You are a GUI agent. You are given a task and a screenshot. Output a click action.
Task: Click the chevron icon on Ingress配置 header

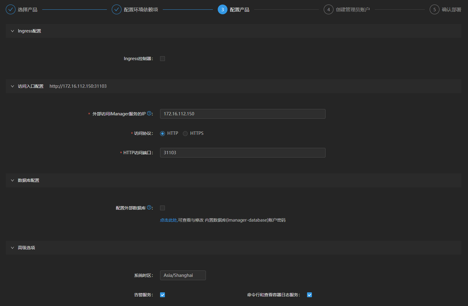point(12,31)
